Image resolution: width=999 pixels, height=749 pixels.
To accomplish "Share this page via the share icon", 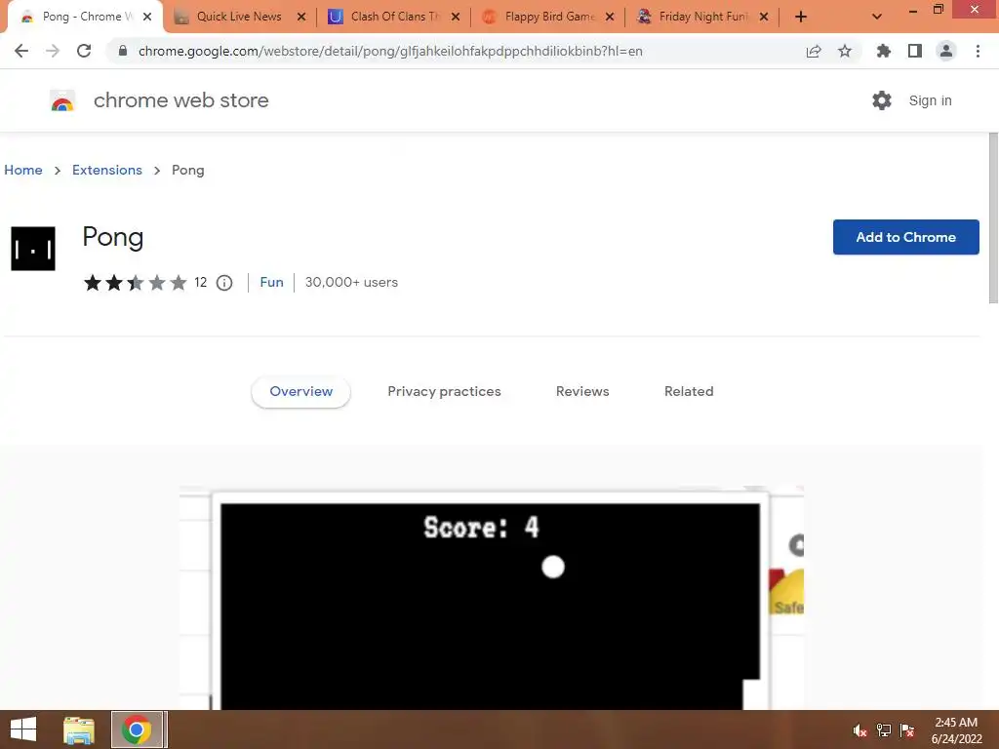I will click(814, 51).
